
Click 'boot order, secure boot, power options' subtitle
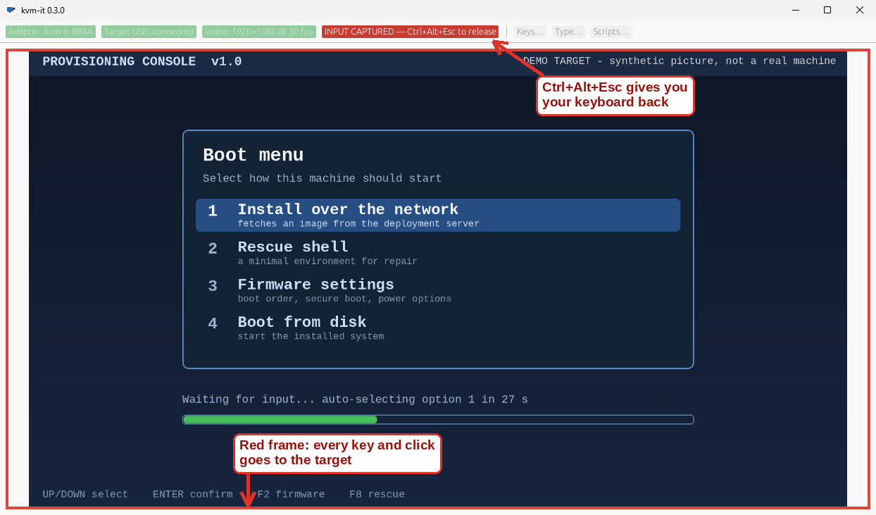(344, 299)
